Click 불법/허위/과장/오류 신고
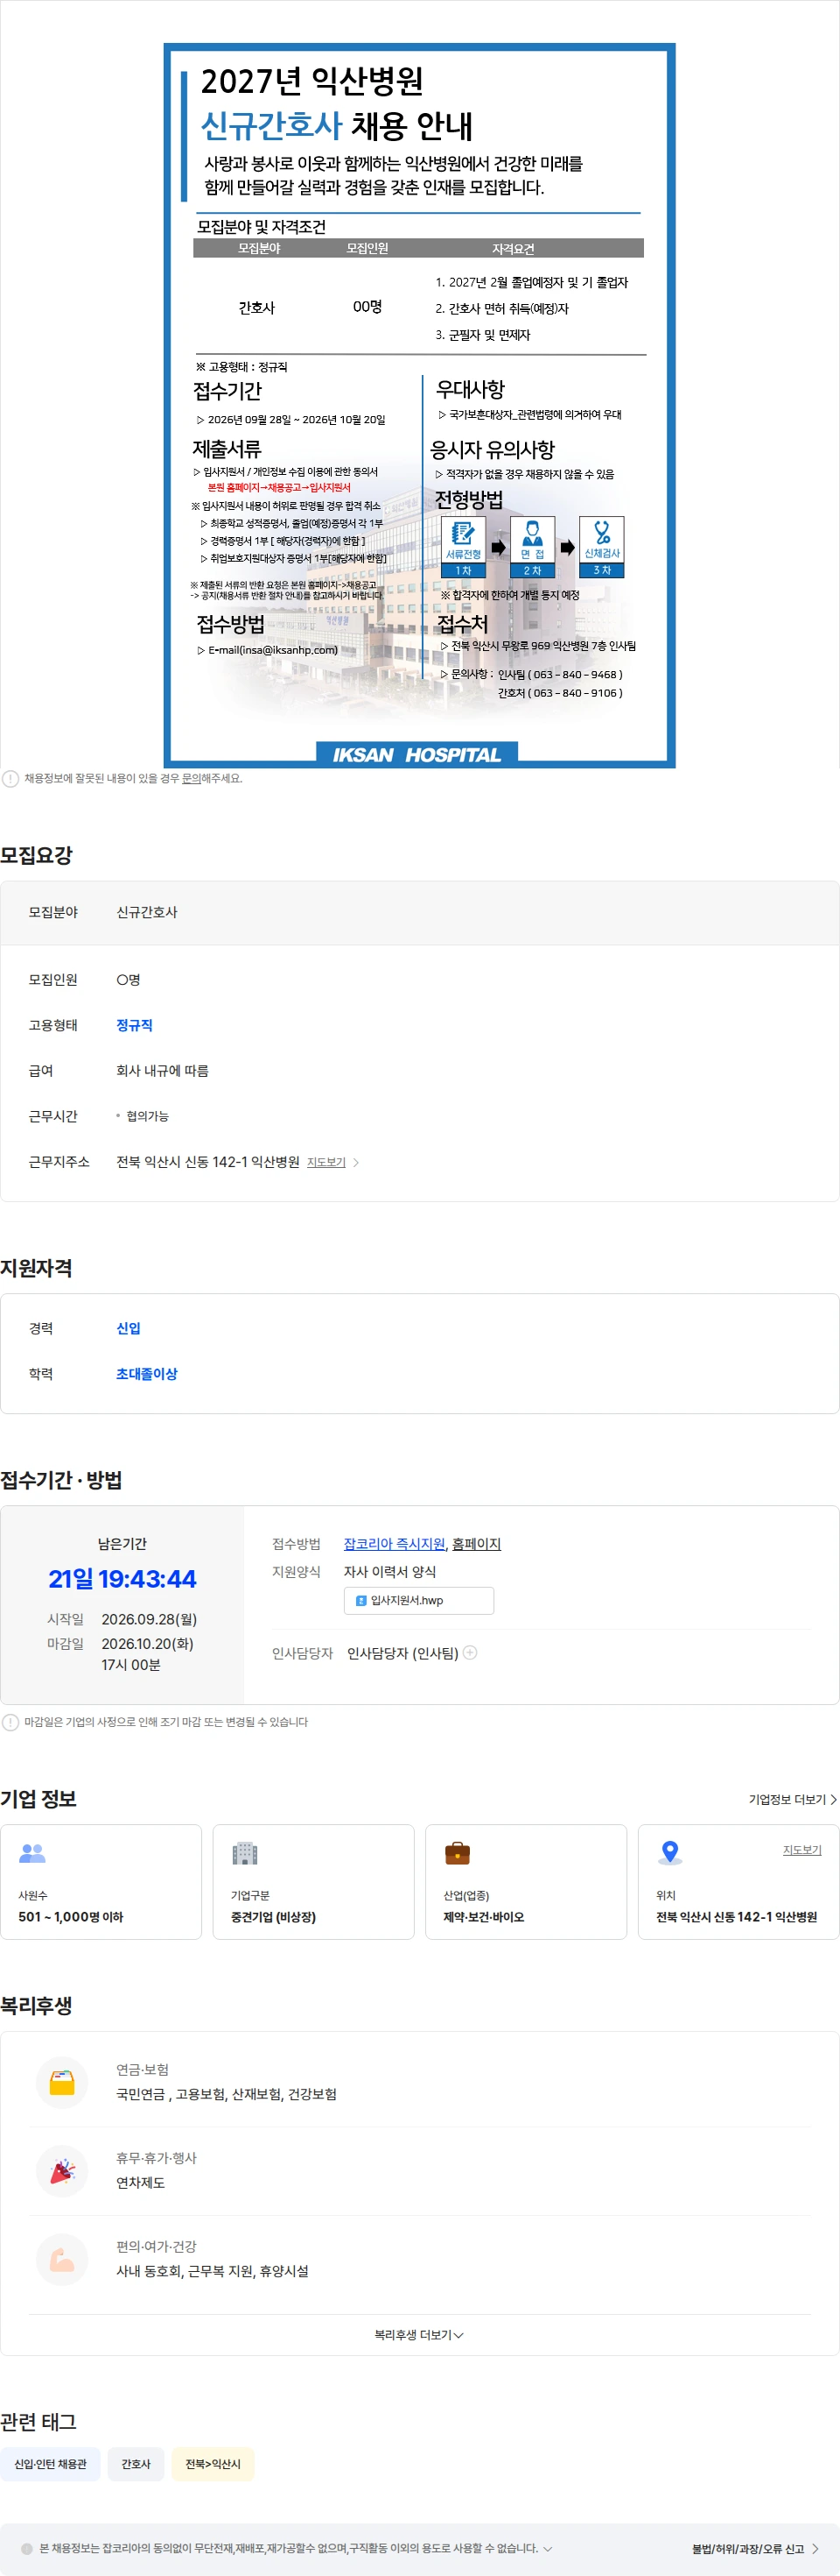Viewport: 840px width, 2576px height. [748, 2549]
